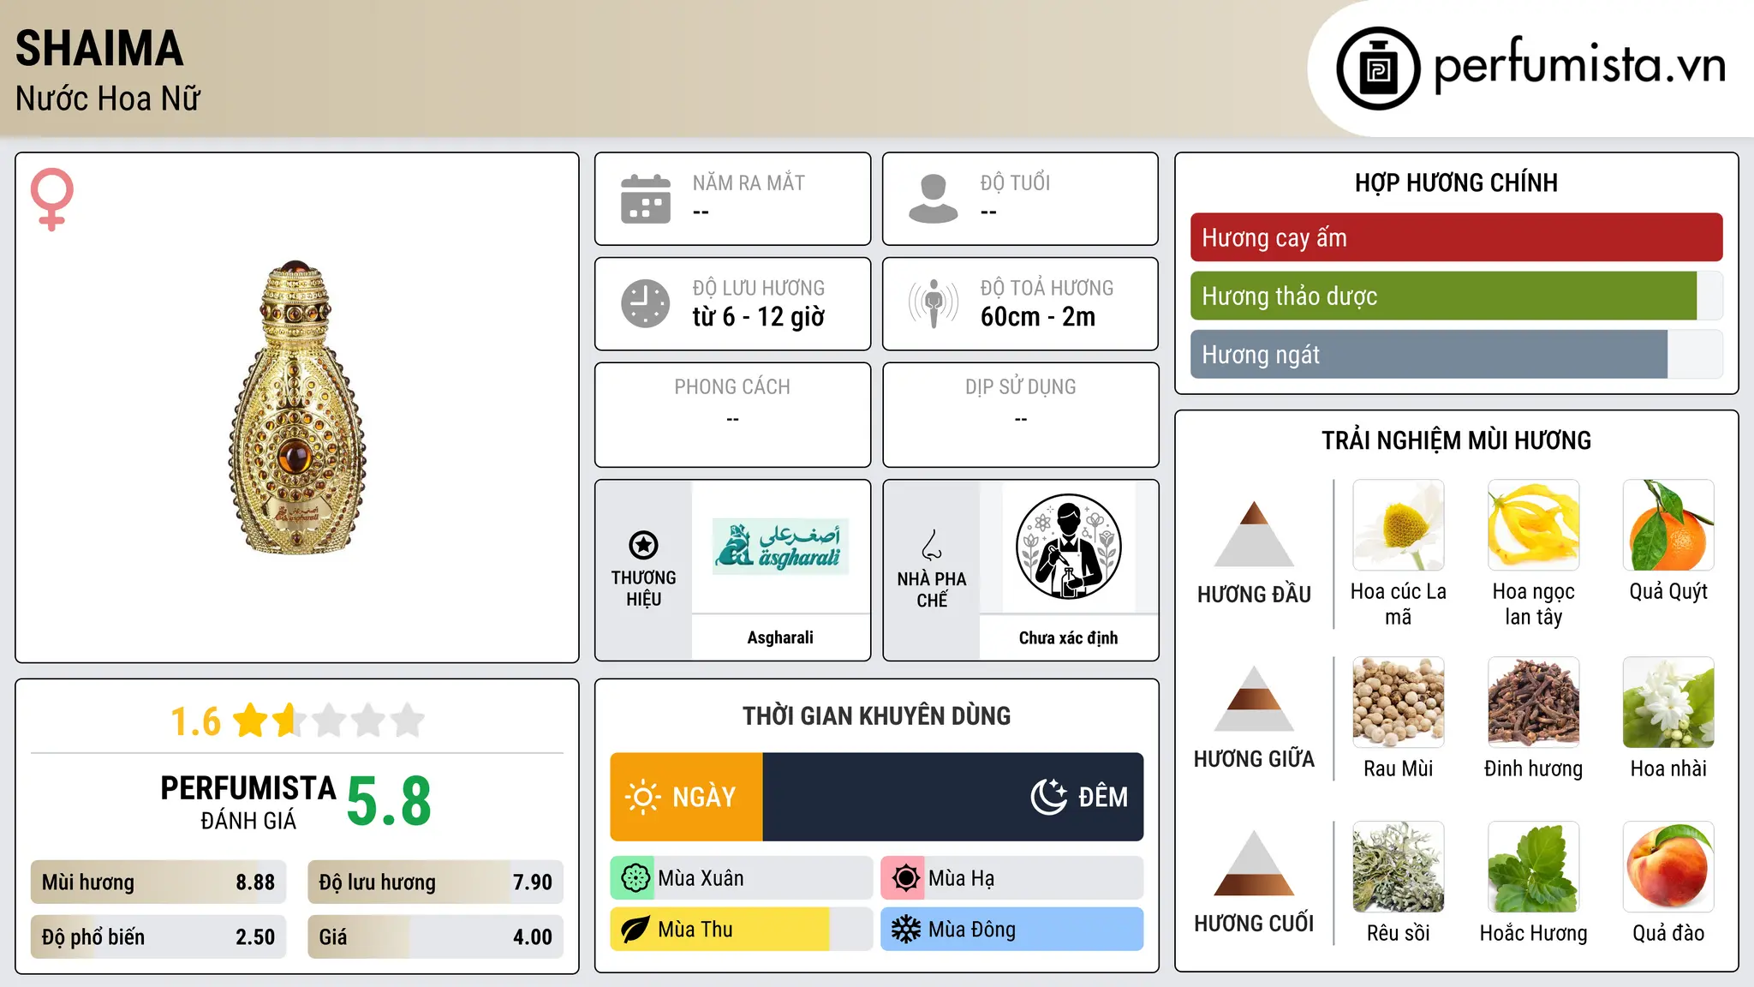
Task: Click the Thời gian khuyên dùng heading
Action: (876, 715)
